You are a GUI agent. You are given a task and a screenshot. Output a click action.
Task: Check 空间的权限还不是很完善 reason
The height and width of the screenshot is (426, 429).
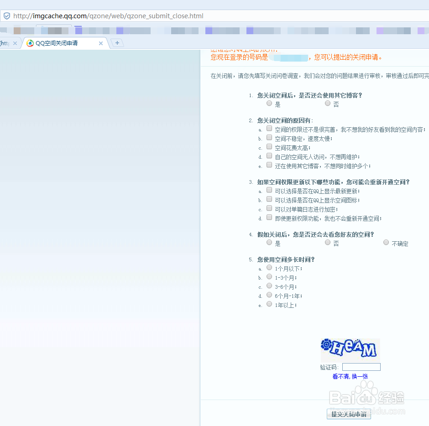click(x=269, y=128)
